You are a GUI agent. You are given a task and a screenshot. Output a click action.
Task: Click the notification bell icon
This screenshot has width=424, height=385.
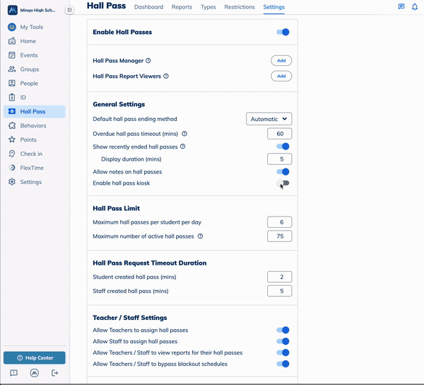click(x=414, y=7)
